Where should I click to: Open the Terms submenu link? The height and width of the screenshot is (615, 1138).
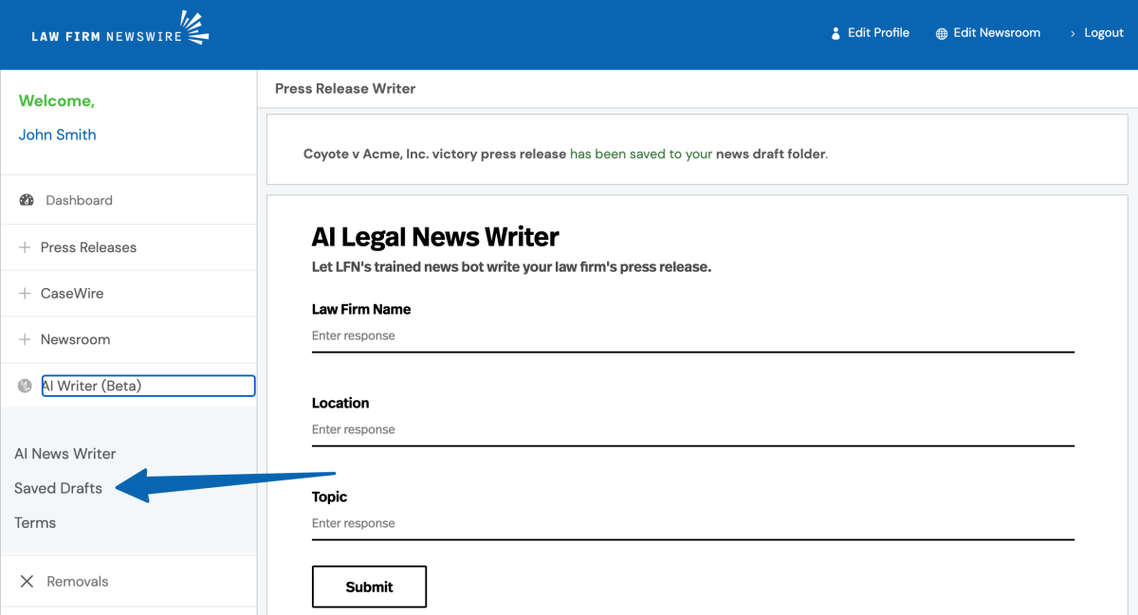[35, 522]
